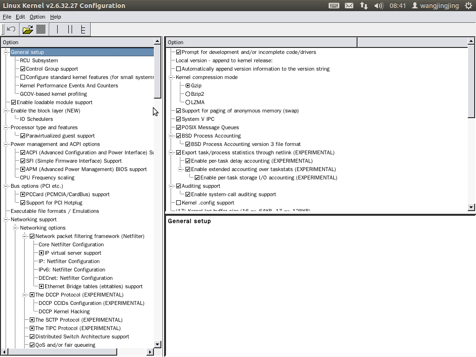Collapse Kernel compression mode node

[x=171, y=78]
